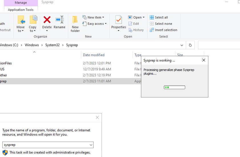Expand the Run dialog sysprep combo list
The height and width of the screenshot is (157, 240).
(x=91, y=145)
